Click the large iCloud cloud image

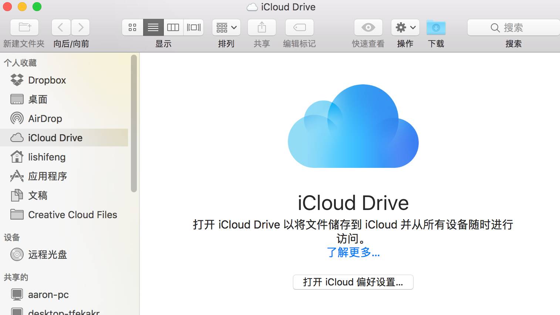[x=353, y=126]
